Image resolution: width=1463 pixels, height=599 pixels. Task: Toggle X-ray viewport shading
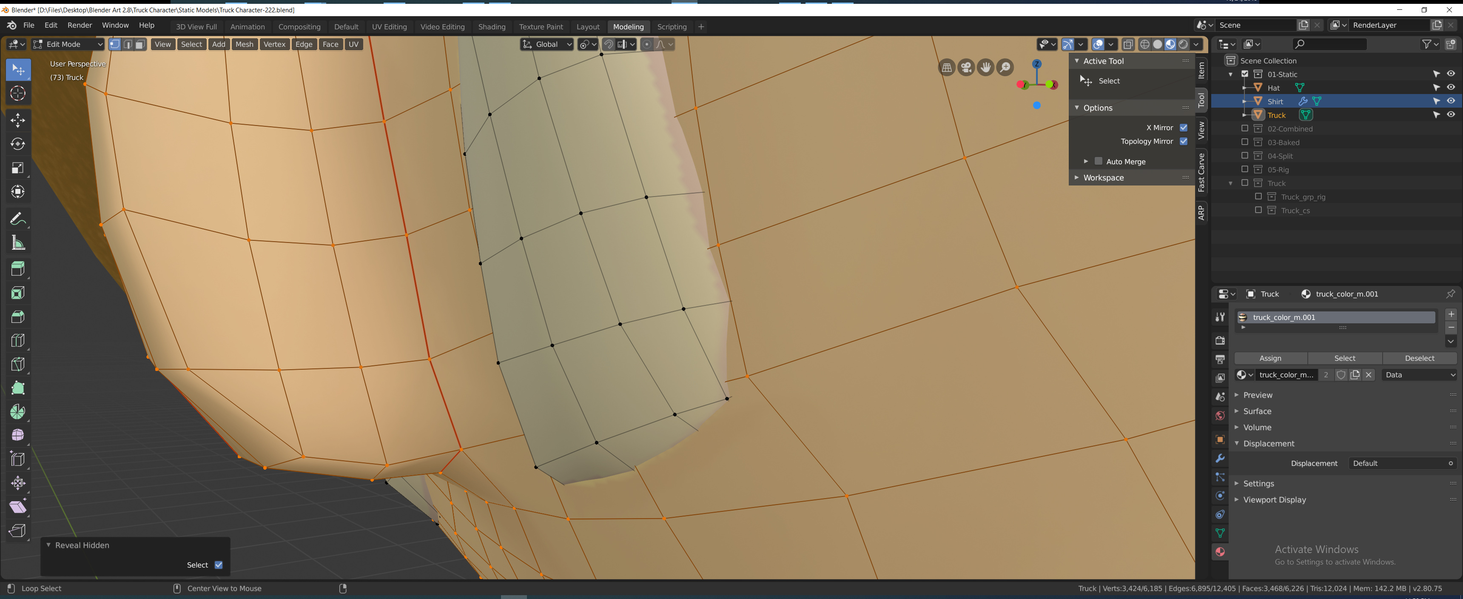click(1129, 44)
